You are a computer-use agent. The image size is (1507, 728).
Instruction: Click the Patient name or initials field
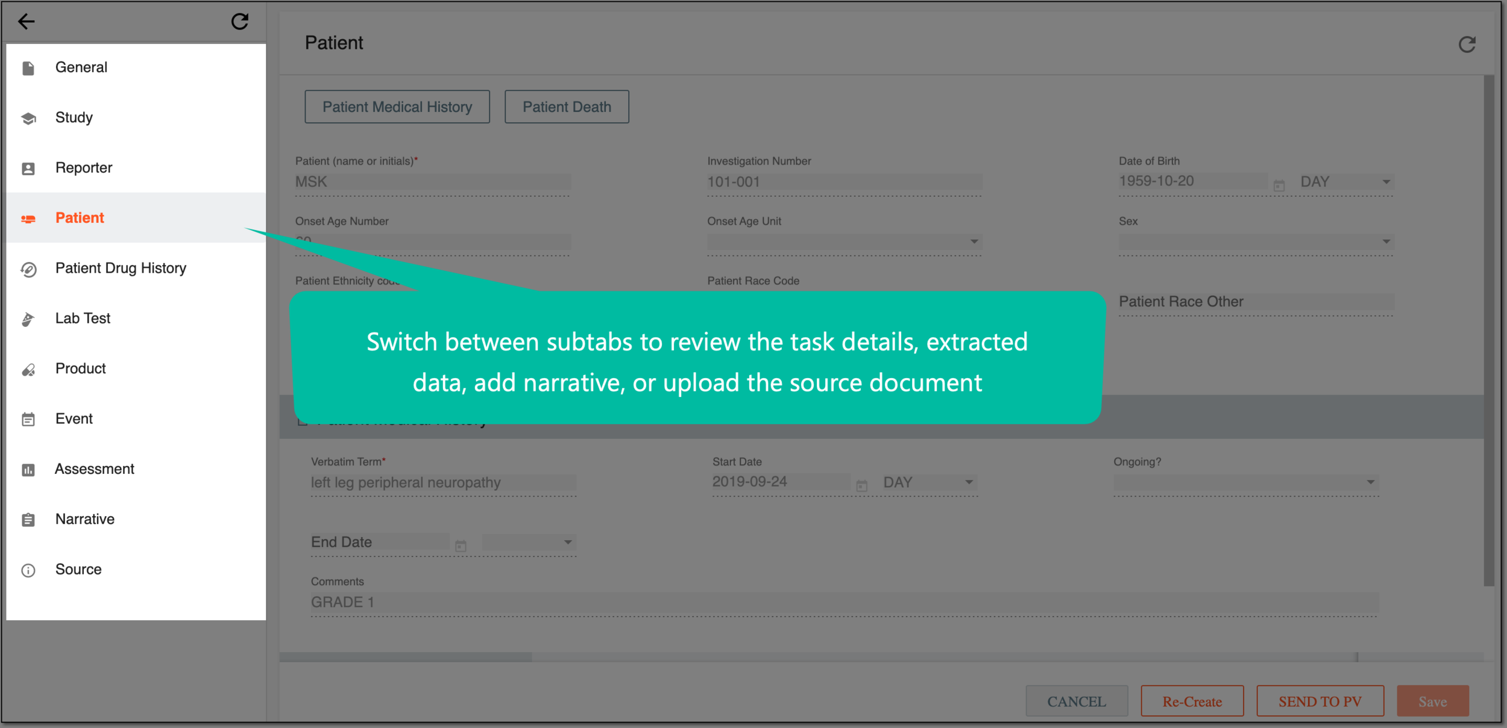pos(433,182)
